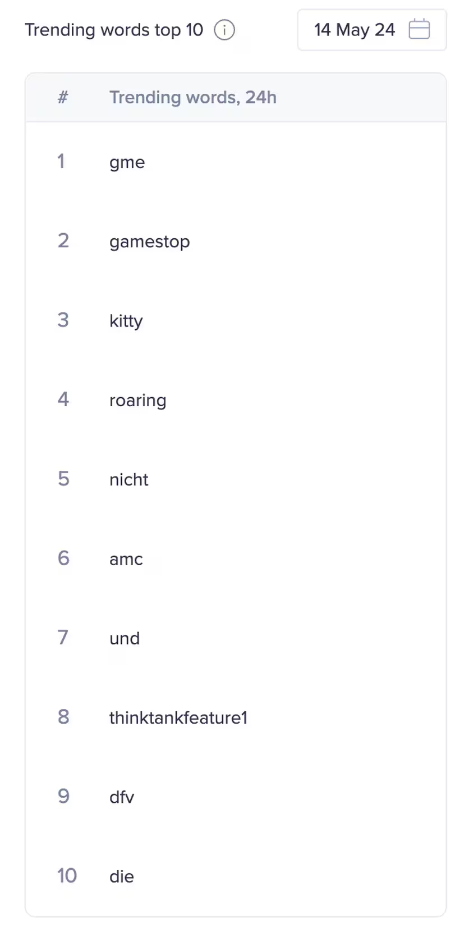Select the amc trending word

pyautogui.click(x=126, y=560)
